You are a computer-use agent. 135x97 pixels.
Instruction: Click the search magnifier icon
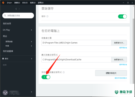click(5, 16)
